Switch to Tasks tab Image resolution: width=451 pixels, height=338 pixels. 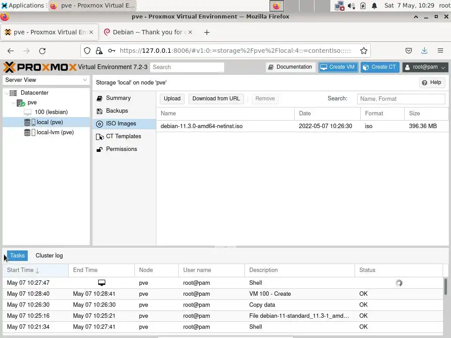pos(17,256)
